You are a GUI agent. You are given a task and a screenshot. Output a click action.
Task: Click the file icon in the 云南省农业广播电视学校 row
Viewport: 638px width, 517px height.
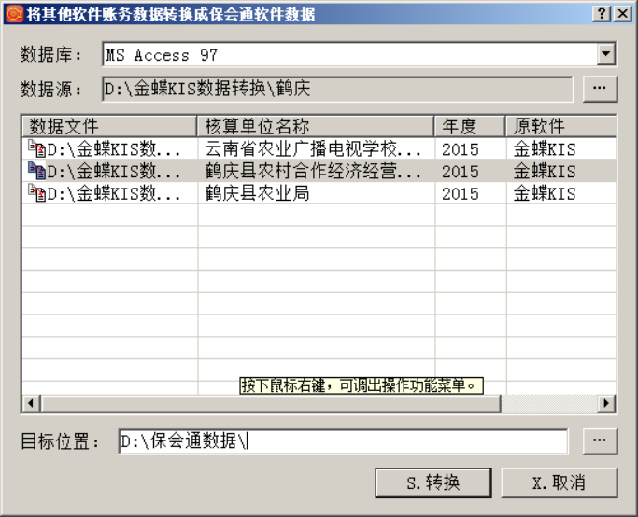pyautogui.click(x=36, y=148)
